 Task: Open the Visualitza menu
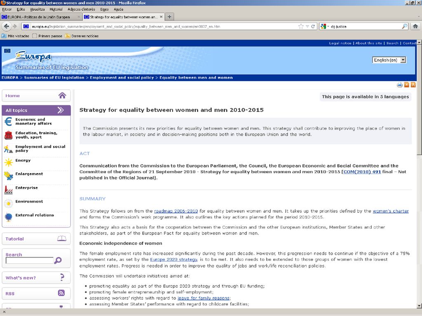click(38, 9)
